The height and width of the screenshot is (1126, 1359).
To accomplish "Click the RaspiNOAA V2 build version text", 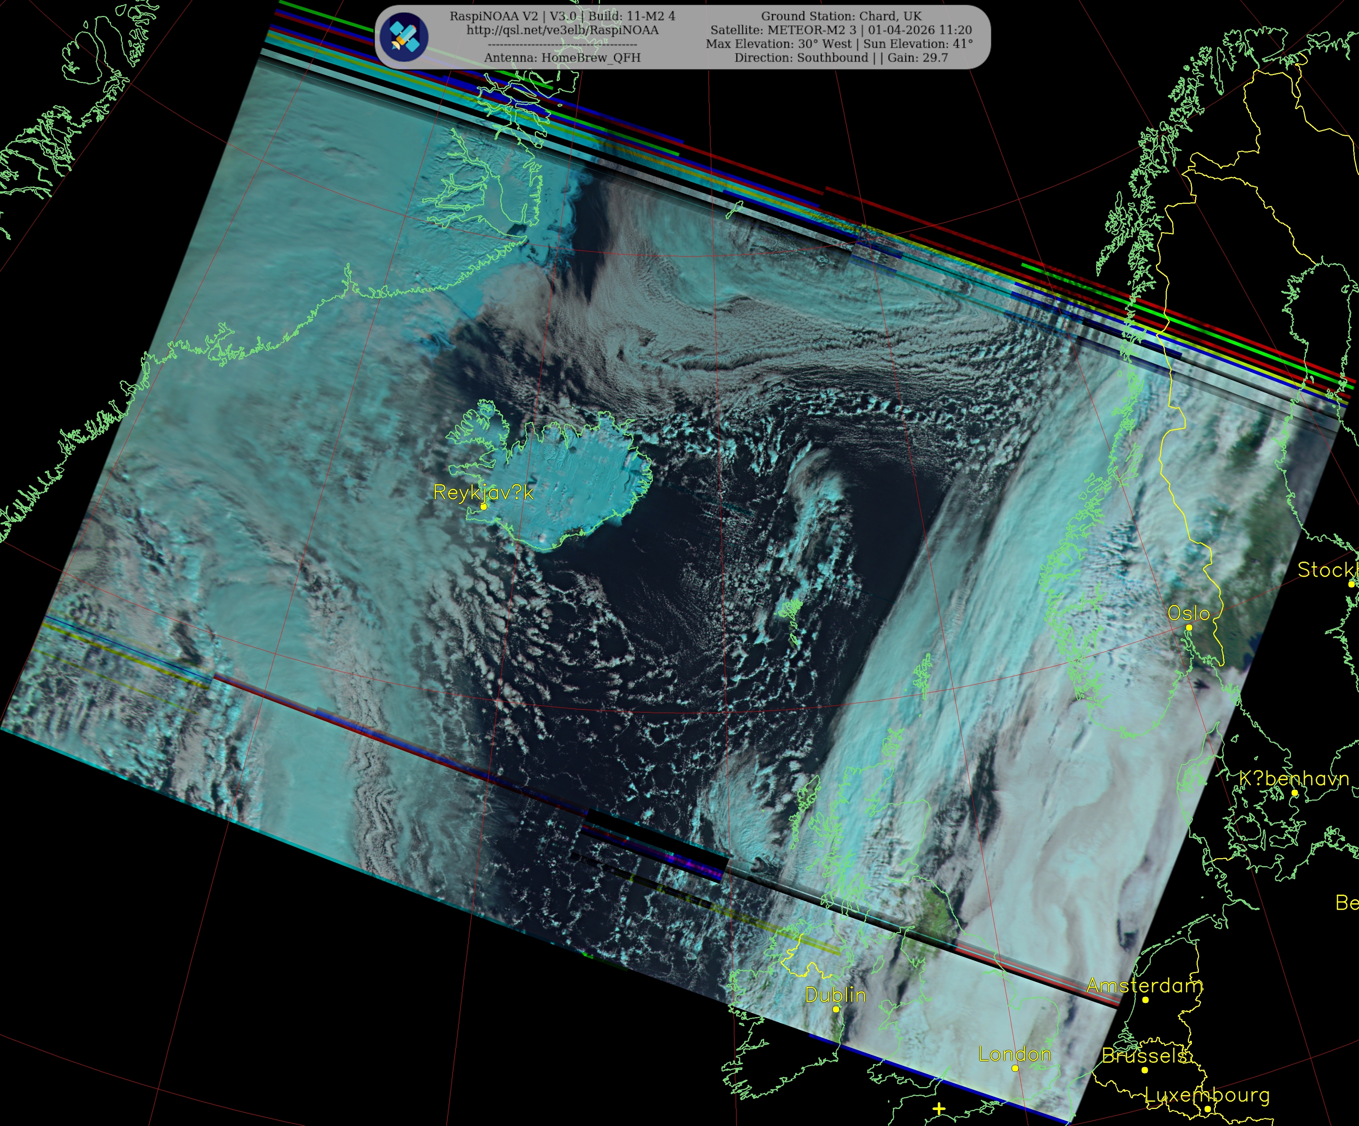I will [562, 16].
